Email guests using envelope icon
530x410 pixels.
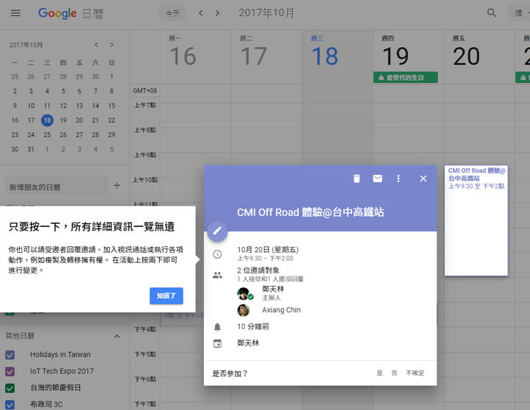pos(378,179)
